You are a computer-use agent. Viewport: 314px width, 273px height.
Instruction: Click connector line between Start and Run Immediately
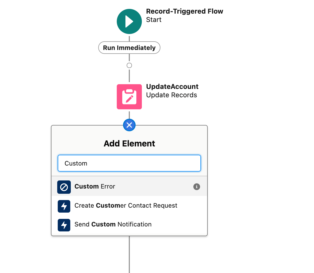129,38
